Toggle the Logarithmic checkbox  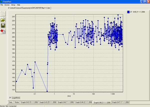pos(10,98)
